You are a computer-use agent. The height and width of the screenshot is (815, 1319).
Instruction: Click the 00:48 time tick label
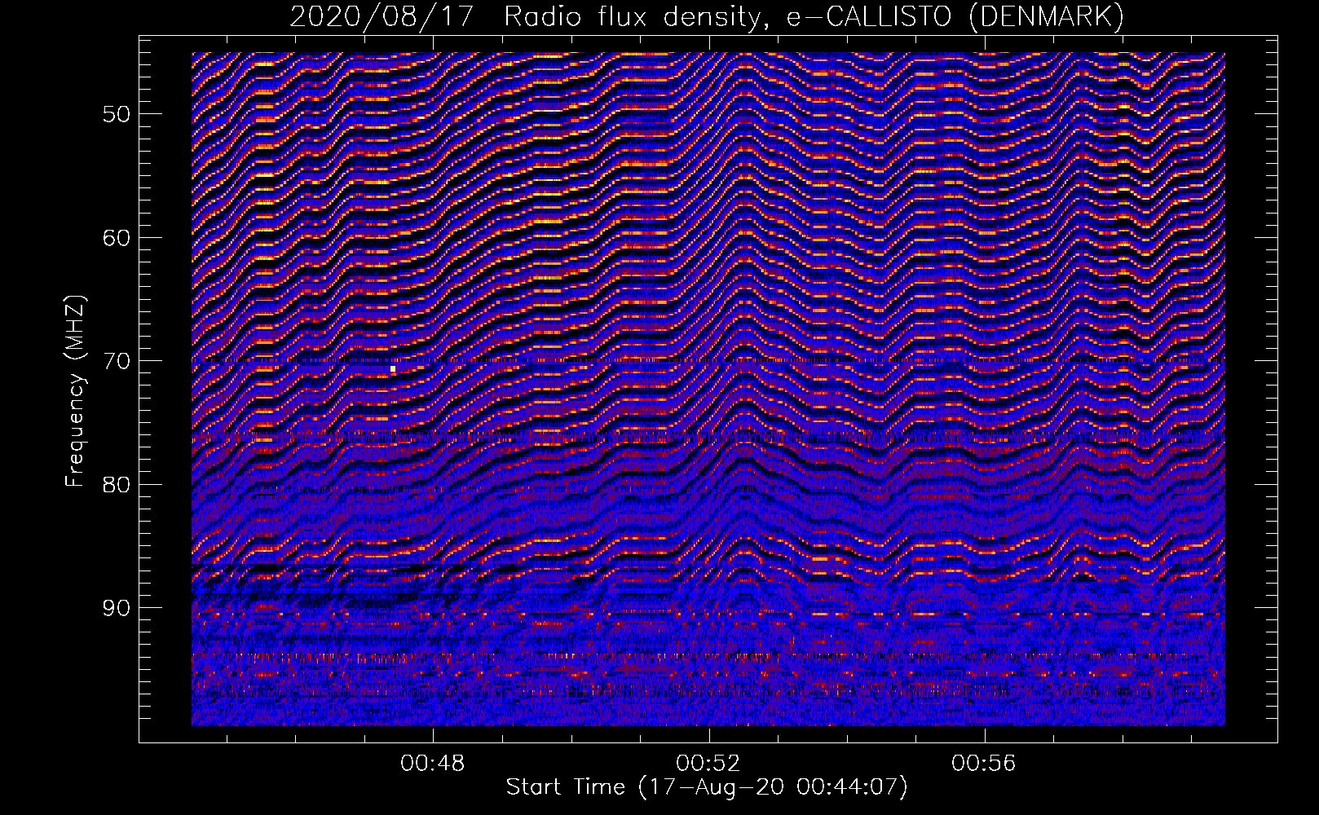coord(433,764)
